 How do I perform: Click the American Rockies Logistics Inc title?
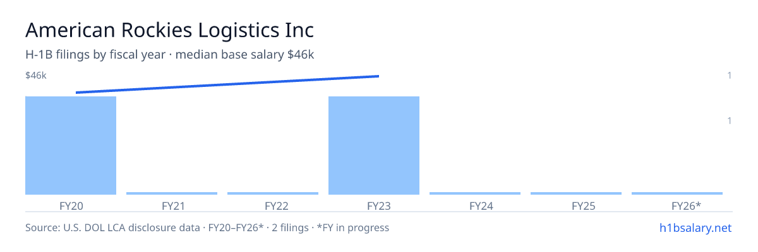(x=169, y=30)
